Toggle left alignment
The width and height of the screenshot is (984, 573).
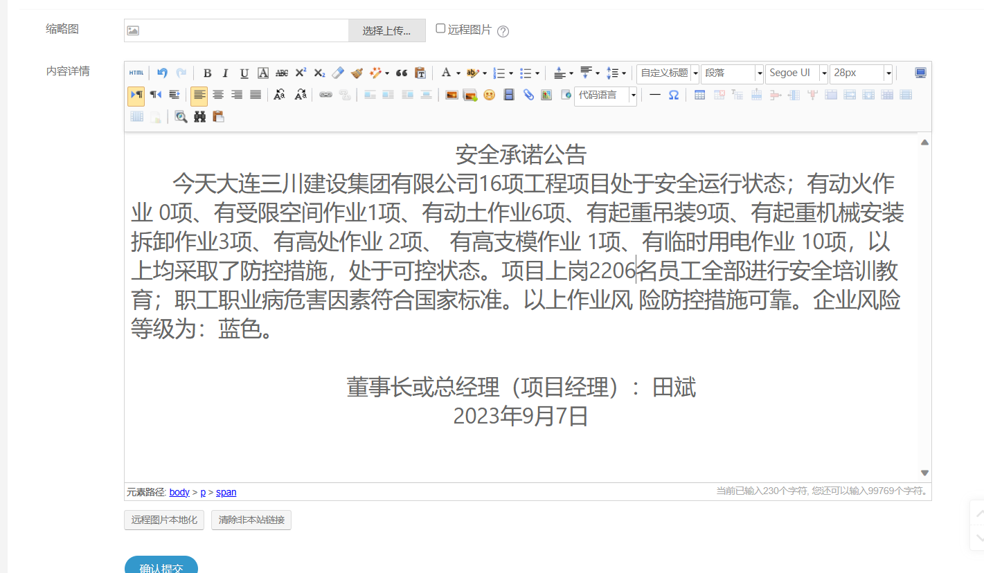(199, 95)
